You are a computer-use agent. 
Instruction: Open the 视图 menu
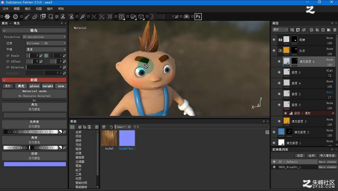pos(39,9)
